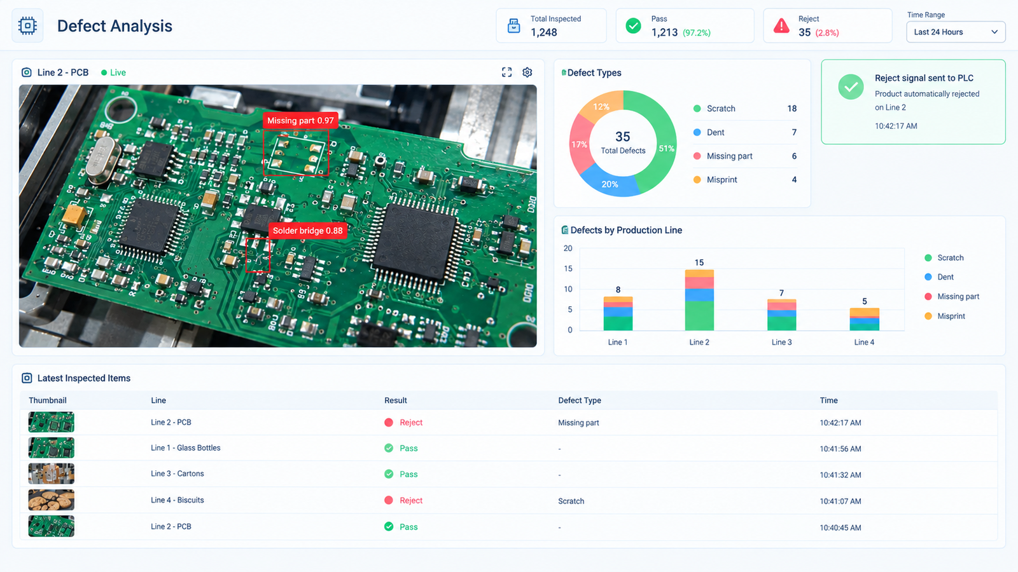Screen dimensions: 1018x572
Task: Click the Line 1 stacked bar
Action: click(618, 313)
